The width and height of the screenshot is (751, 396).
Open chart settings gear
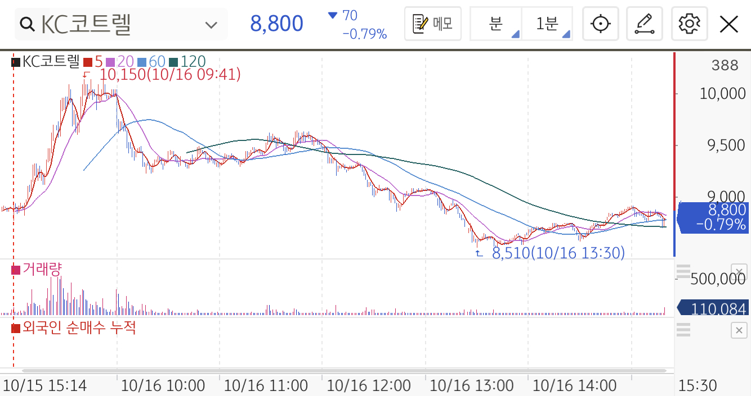[x=690, y=24]
